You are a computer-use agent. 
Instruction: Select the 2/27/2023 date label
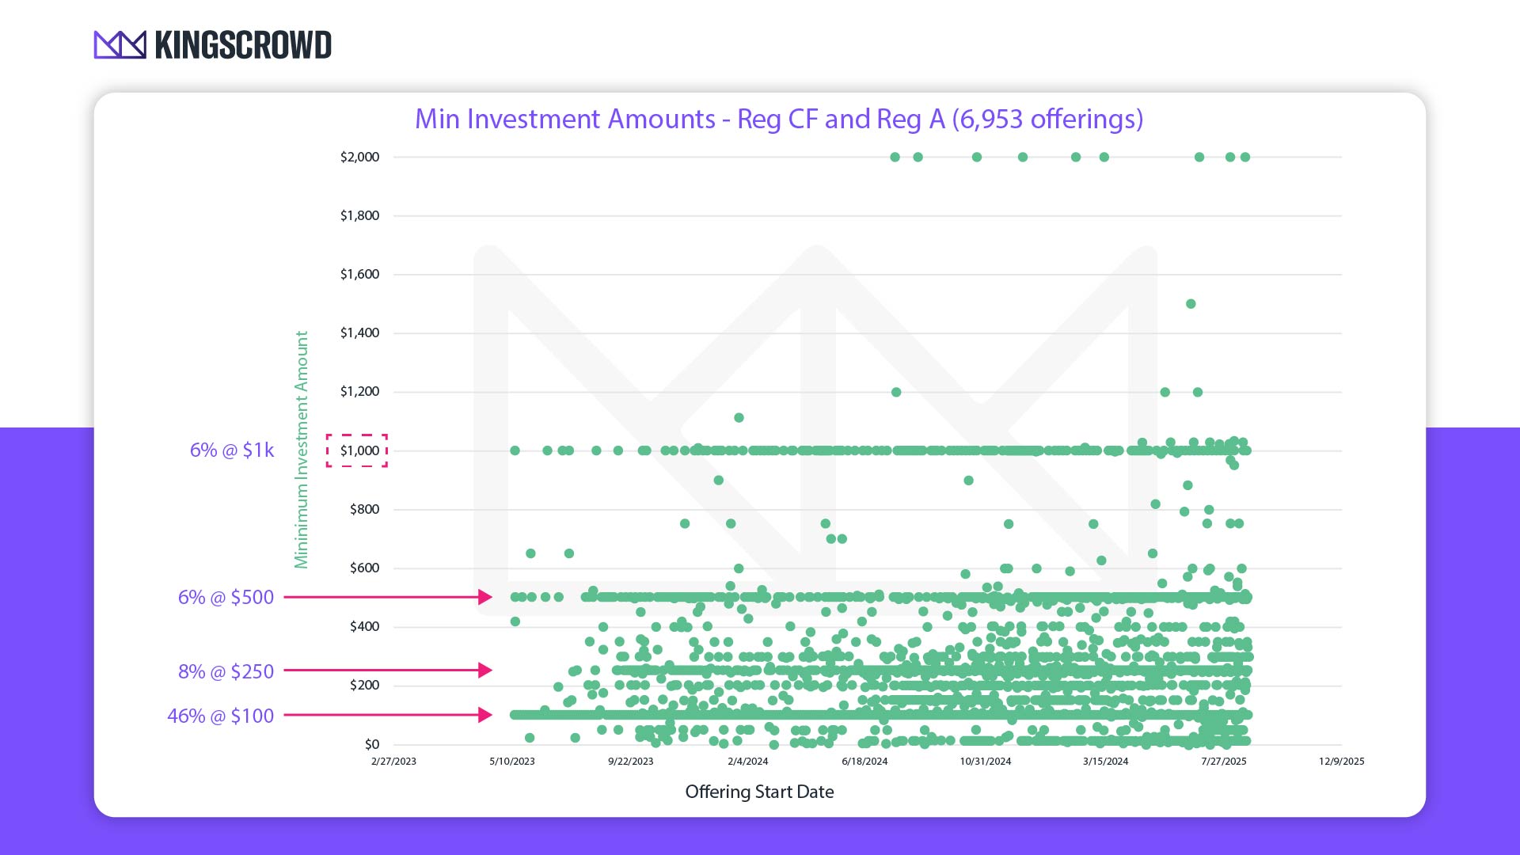click(x=394, y=761)
